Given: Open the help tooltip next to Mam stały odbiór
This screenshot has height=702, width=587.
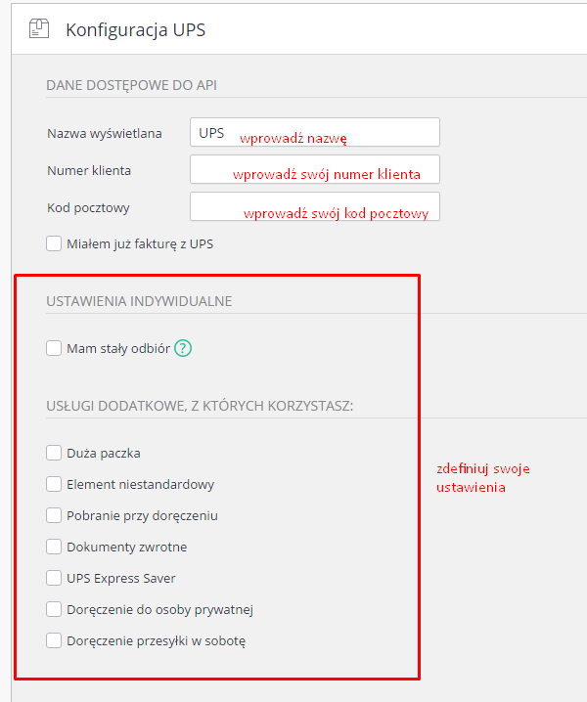Looking at the screenshot, I should (183, 348).
